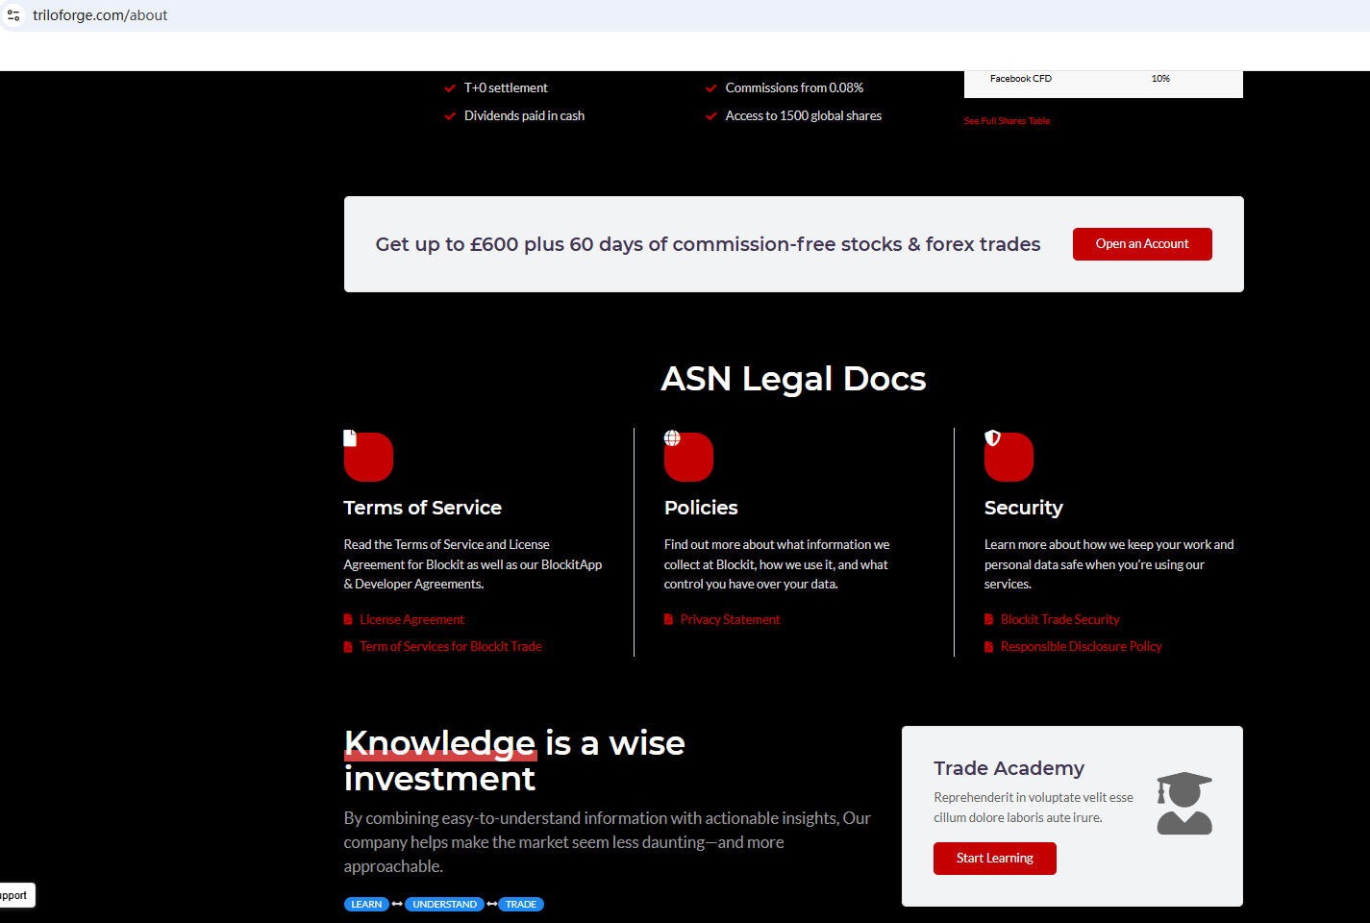Image resolution: width=1370 pixels, height=923 pixels.
Task: Click the Security shield icon
Action: [x=992, y=438]
